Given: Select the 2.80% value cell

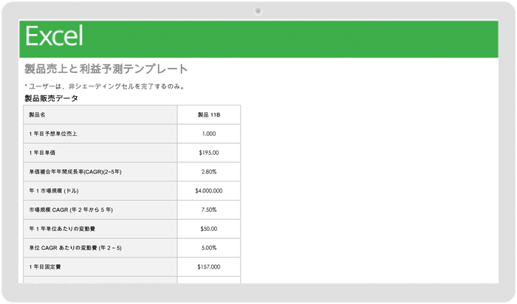Looking at the screenshot, I should pos(209,172).
